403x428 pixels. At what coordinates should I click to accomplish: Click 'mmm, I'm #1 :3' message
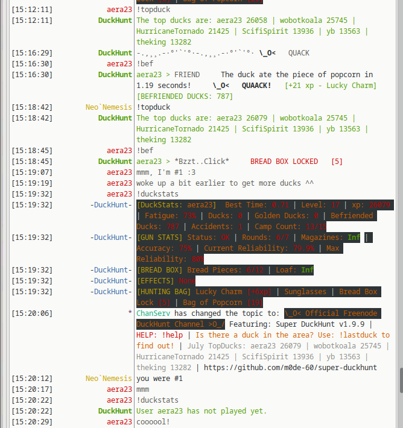click(x=166, y=172)
